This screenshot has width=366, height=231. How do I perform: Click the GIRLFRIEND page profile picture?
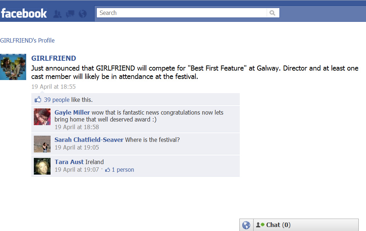(x=13, y=67)
